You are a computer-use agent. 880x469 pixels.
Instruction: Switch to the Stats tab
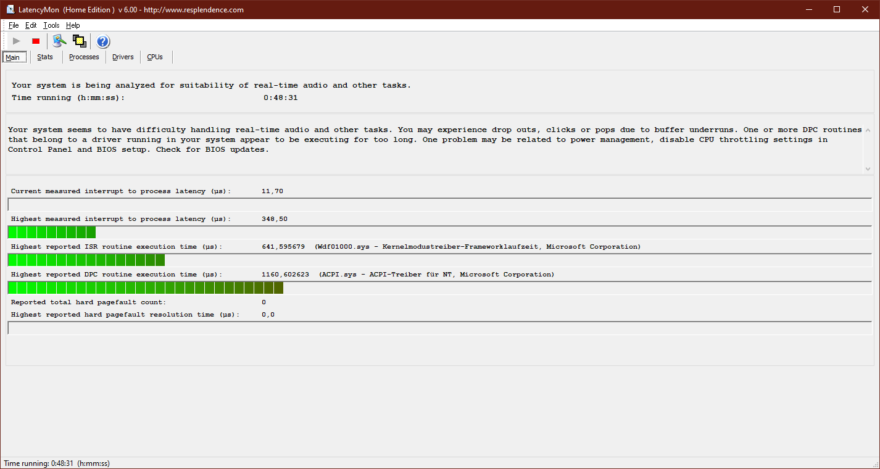pyautogui.click(x=45, y=57)
